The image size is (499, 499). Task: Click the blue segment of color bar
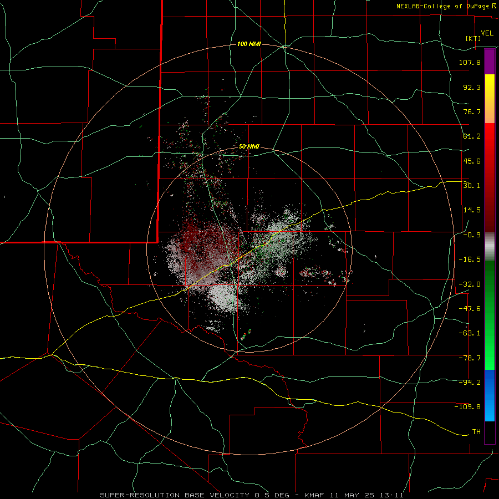tap(490, 395)
